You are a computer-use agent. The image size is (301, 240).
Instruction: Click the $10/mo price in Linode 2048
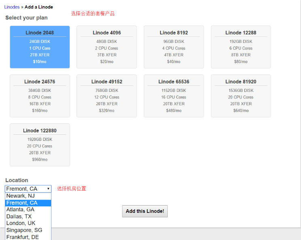click(x=40, y=62)
